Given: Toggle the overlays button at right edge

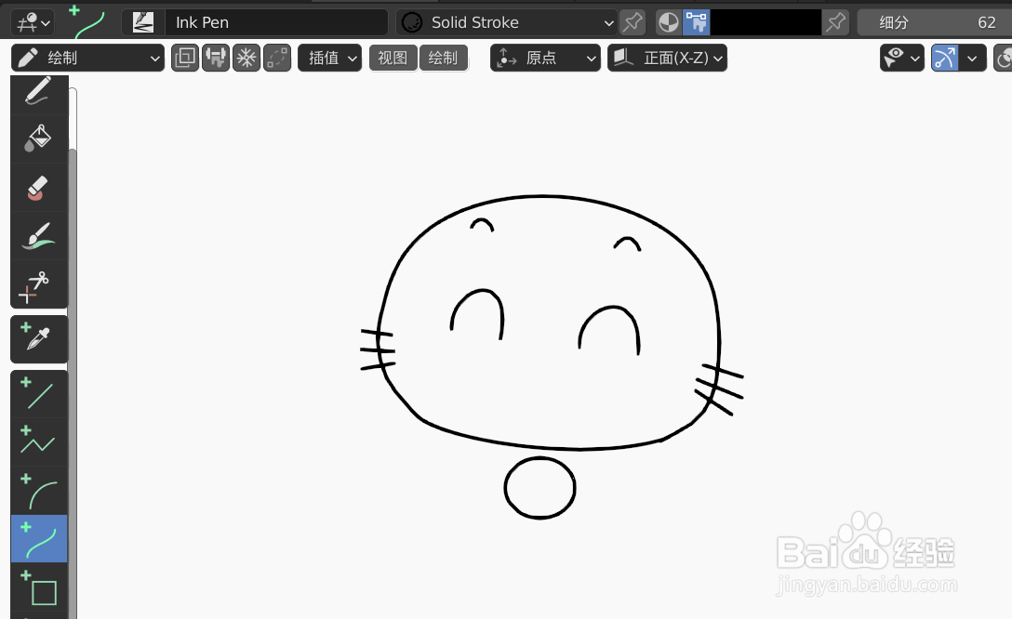Looking at the screenshot, I should (x=1004, y=58).
